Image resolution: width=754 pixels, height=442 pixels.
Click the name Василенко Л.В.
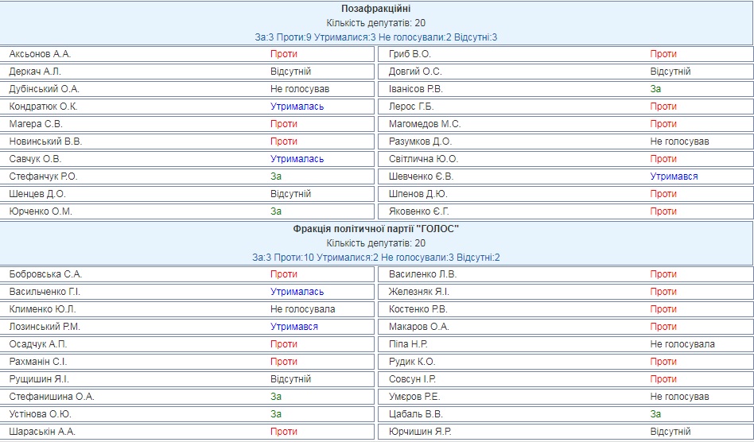pos(423,274)
